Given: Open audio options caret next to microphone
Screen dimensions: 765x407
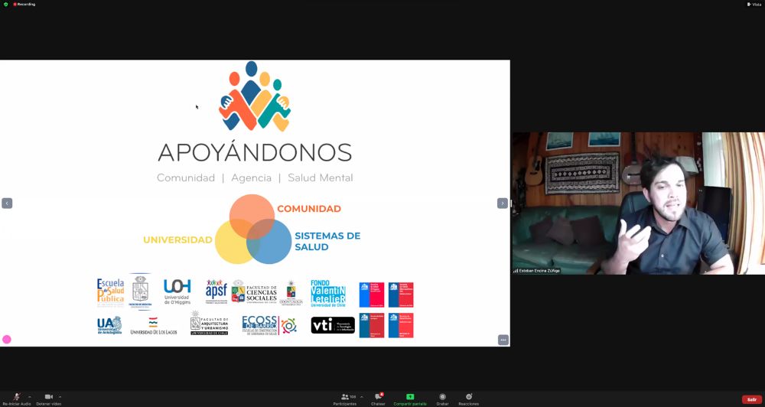Looking at the screenshot, I should tap(30, 397).
